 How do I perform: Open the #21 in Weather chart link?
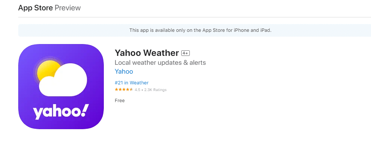point(132,83)
